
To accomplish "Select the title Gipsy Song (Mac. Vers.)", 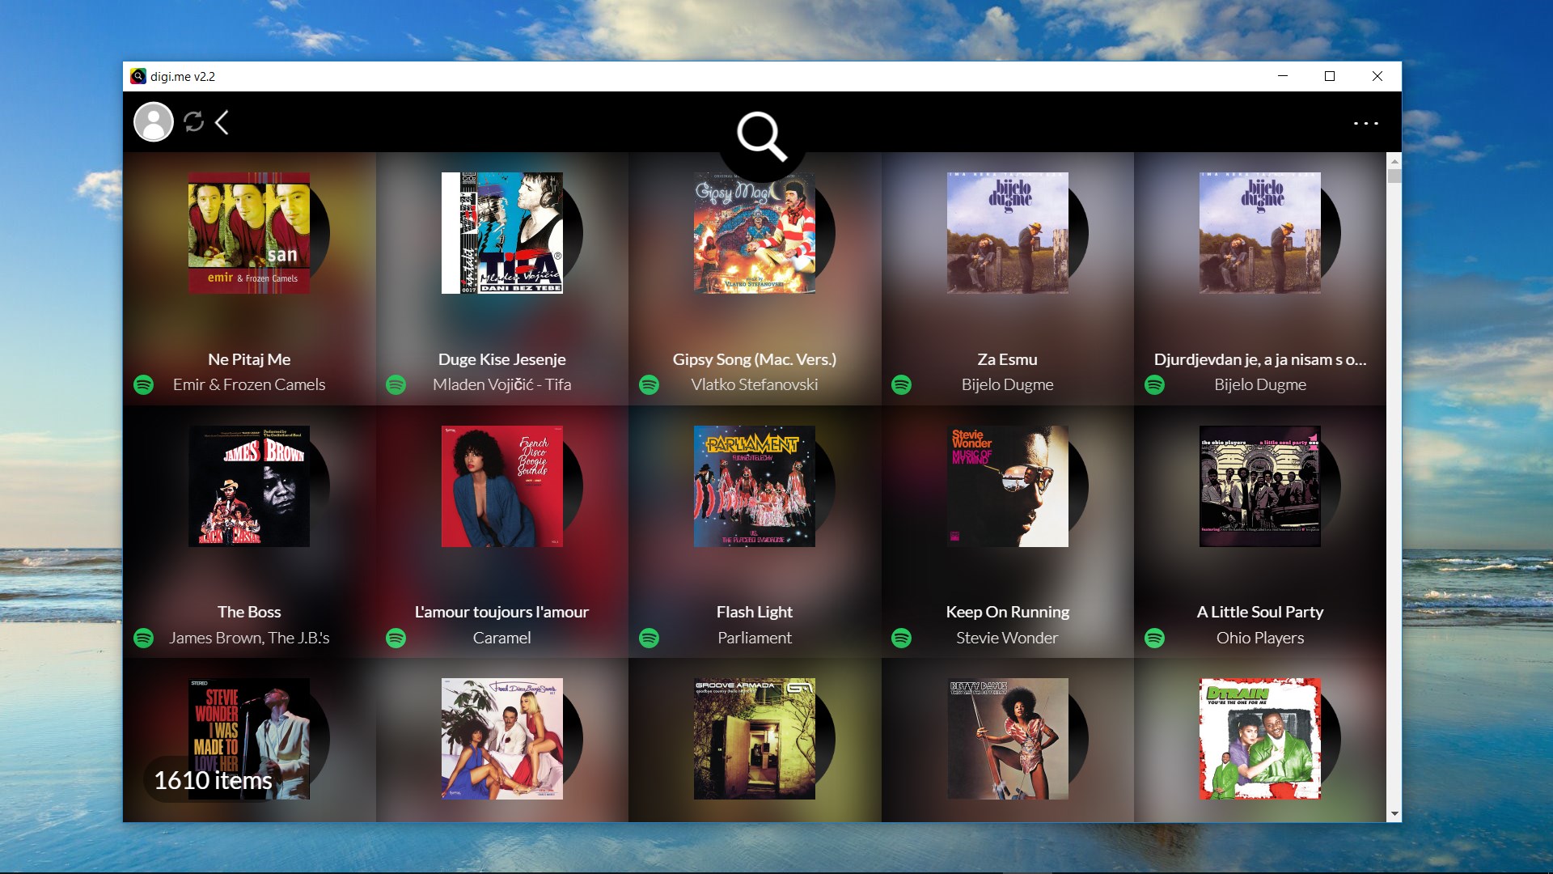I will pos(755,359).
